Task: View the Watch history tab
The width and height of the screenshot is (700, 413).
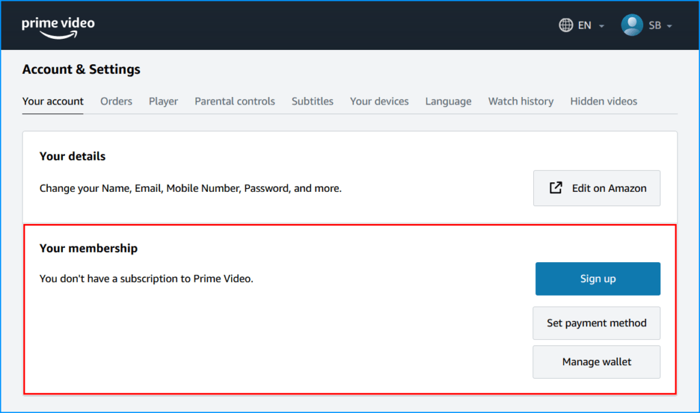Action: tap(520, 101)
